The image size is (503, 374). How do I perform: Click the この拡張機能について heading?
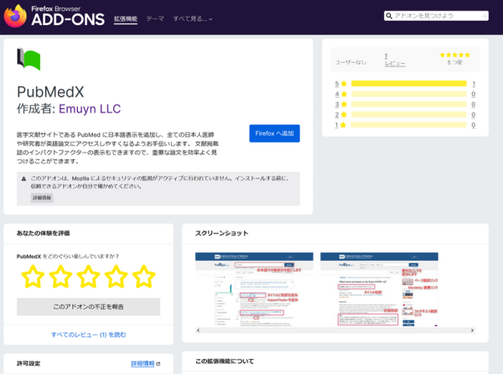pyautogui.click(x=225, y=361)
